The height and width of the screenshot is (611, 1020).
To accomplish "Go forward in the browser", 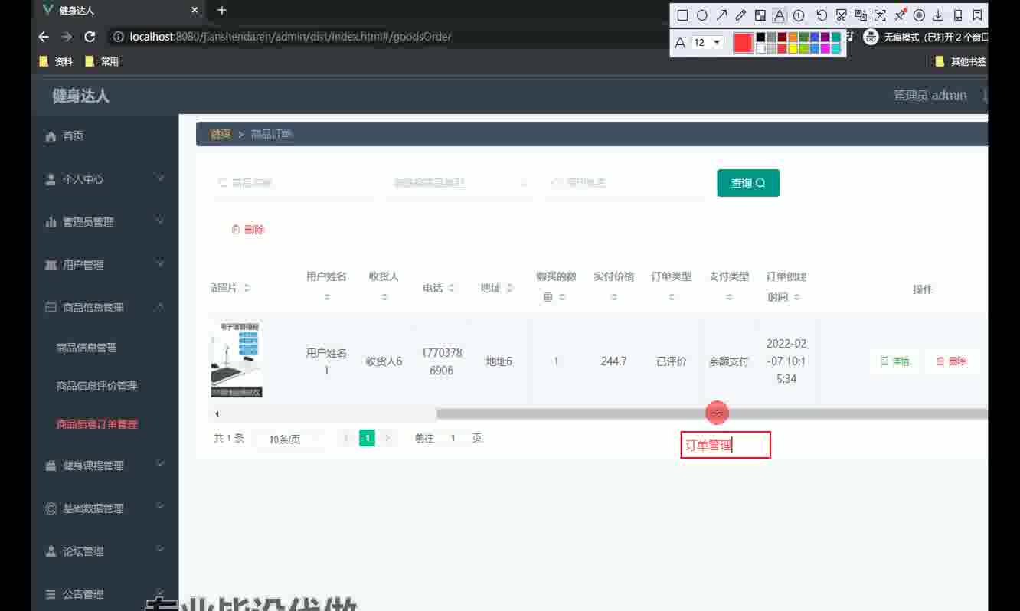I will (67, 37).
